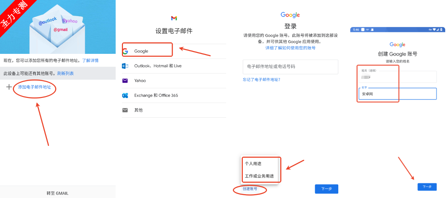Click the Google logo on 登录 screen
Viewport: 447px width, 198px height.
tap(290, 15)
